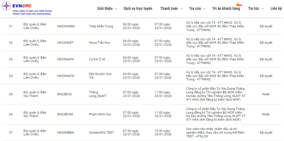Viewport: 284px width, 141px height.
Task: Click the Hoãn status for Thăng Long_NLMT
Action: pos(266,94)
